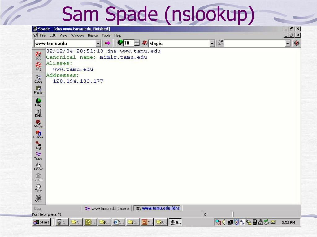Viewport: 317px width, 237px height.
Task: Click the 'For Help, press F1' status text
Action: (x=47, y=215)
